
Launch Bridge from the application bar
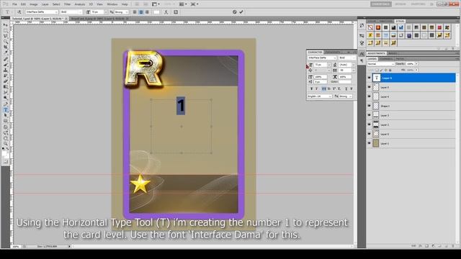click(137, 4)
